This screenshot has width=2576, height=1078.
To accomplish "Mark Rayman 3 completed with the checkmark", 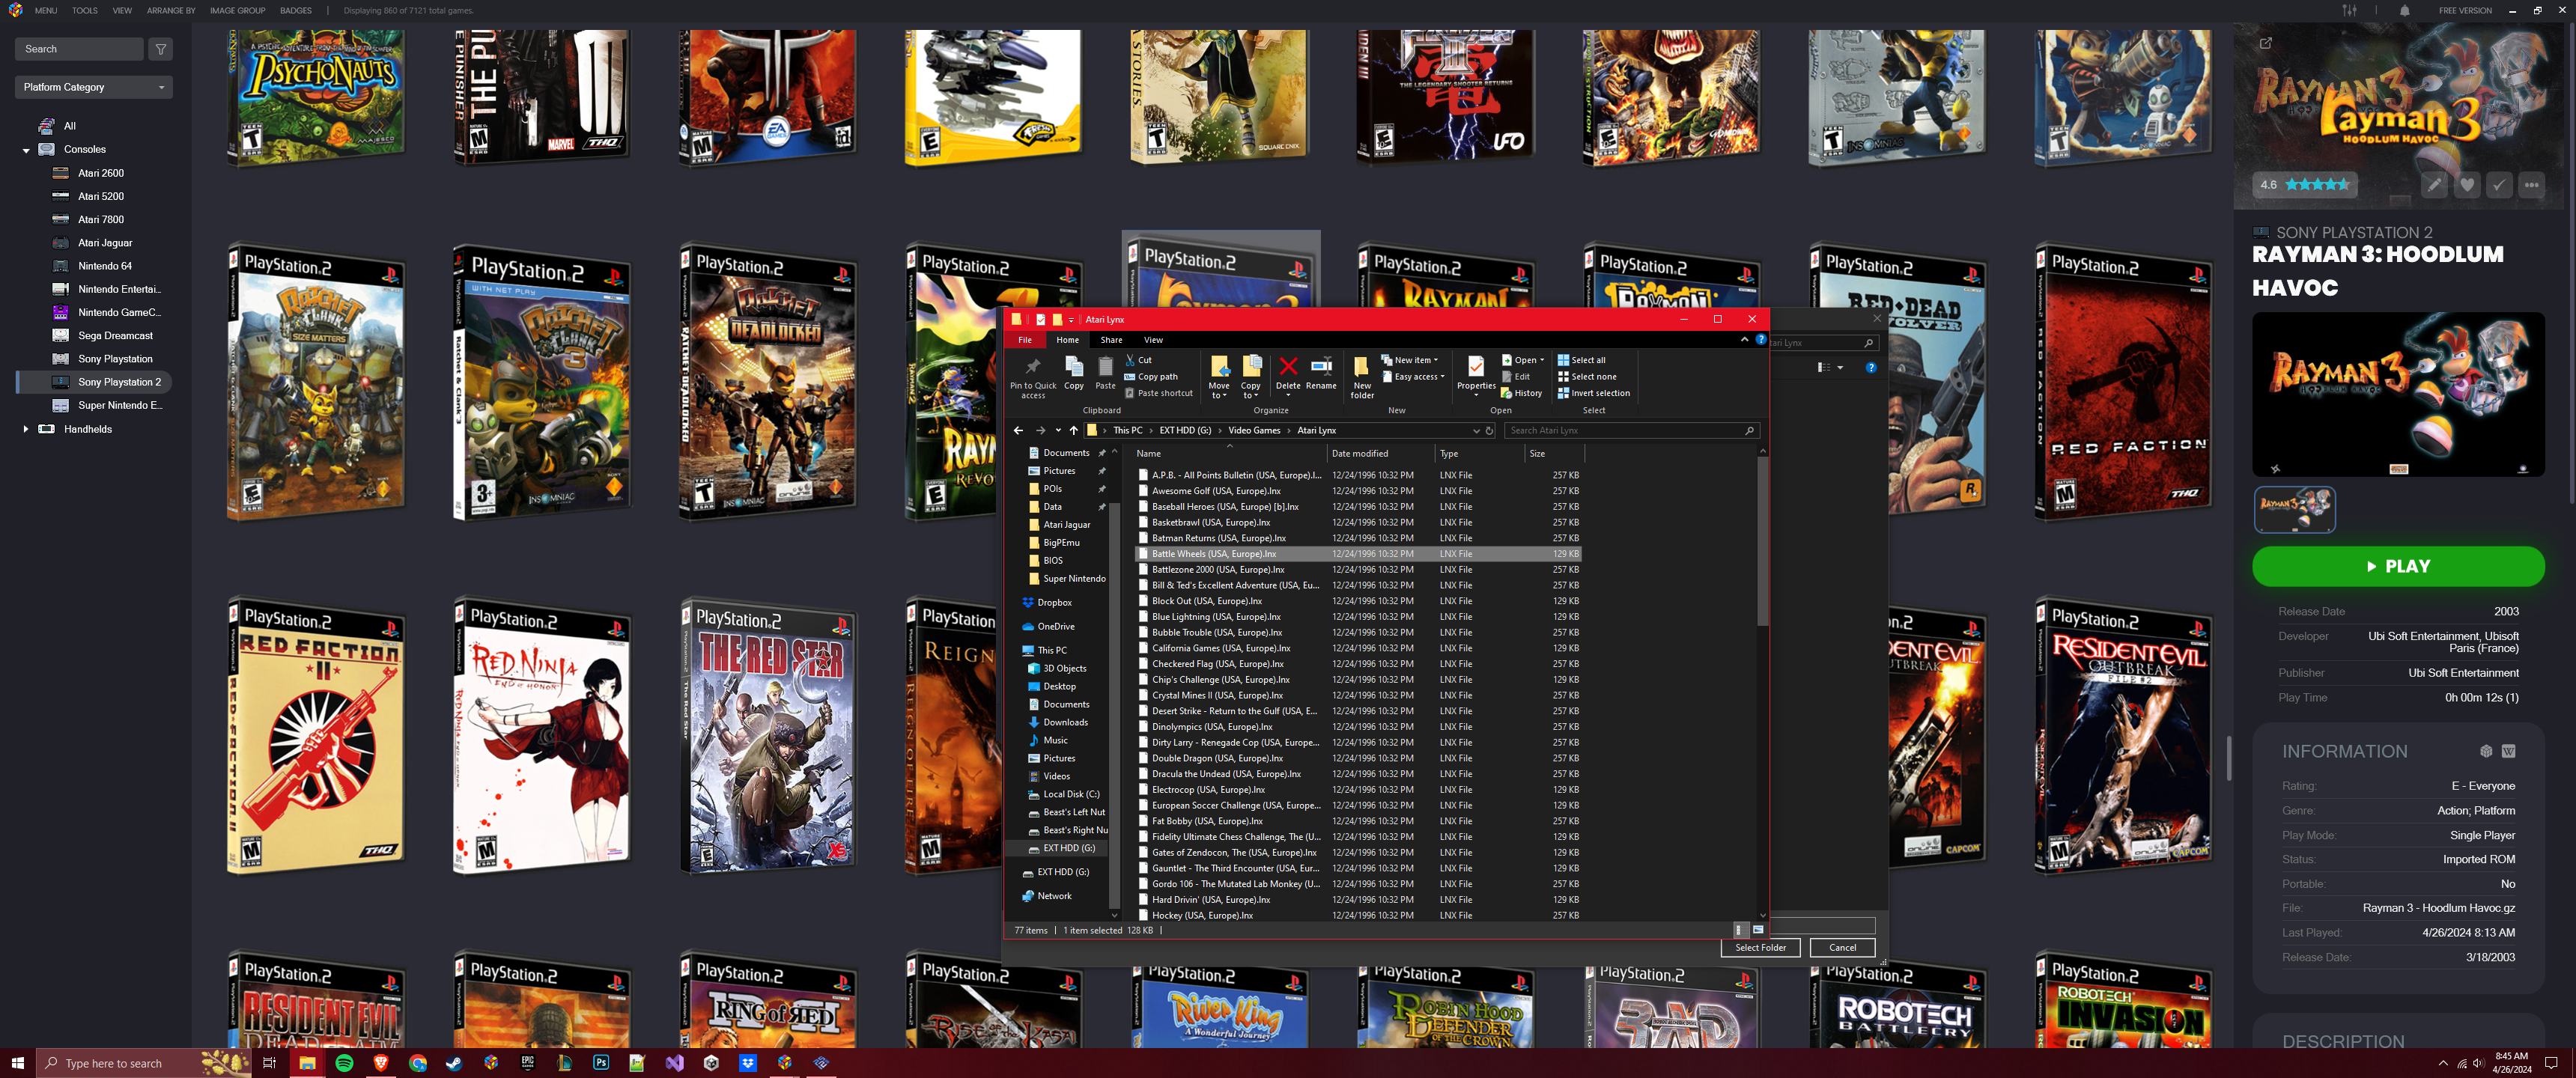I will point(2499,185).
